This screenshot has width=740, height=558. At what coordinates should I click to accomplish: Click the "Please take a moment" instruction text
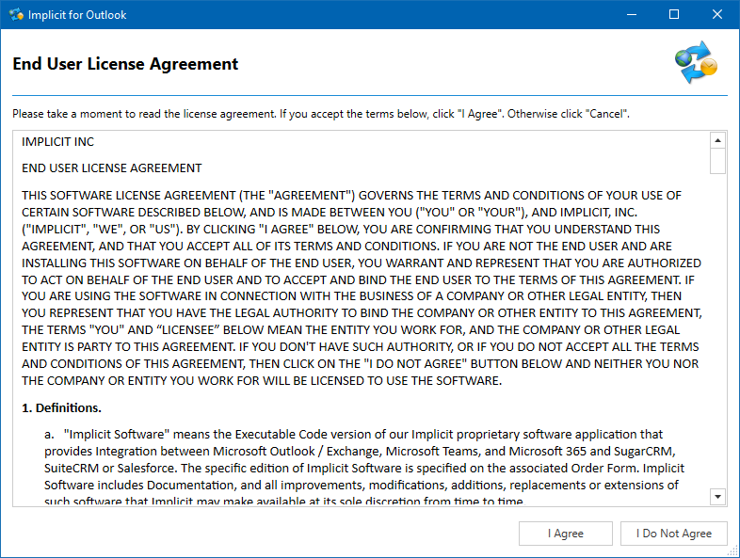tap(320, 114)
